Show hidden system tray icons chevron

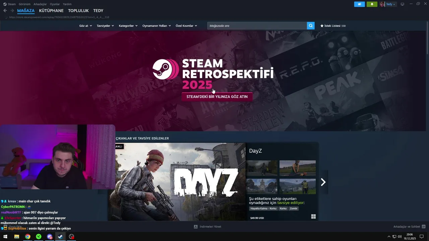pyautogui.click(x=389, y=237)
